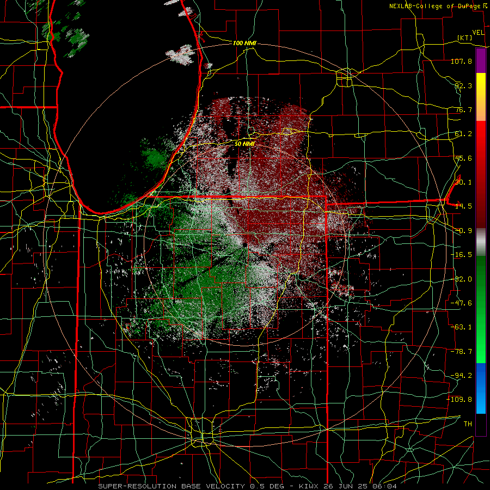Select the -0.9 velocity scale value
Screen dimensions: 490x490
point(463,231)
